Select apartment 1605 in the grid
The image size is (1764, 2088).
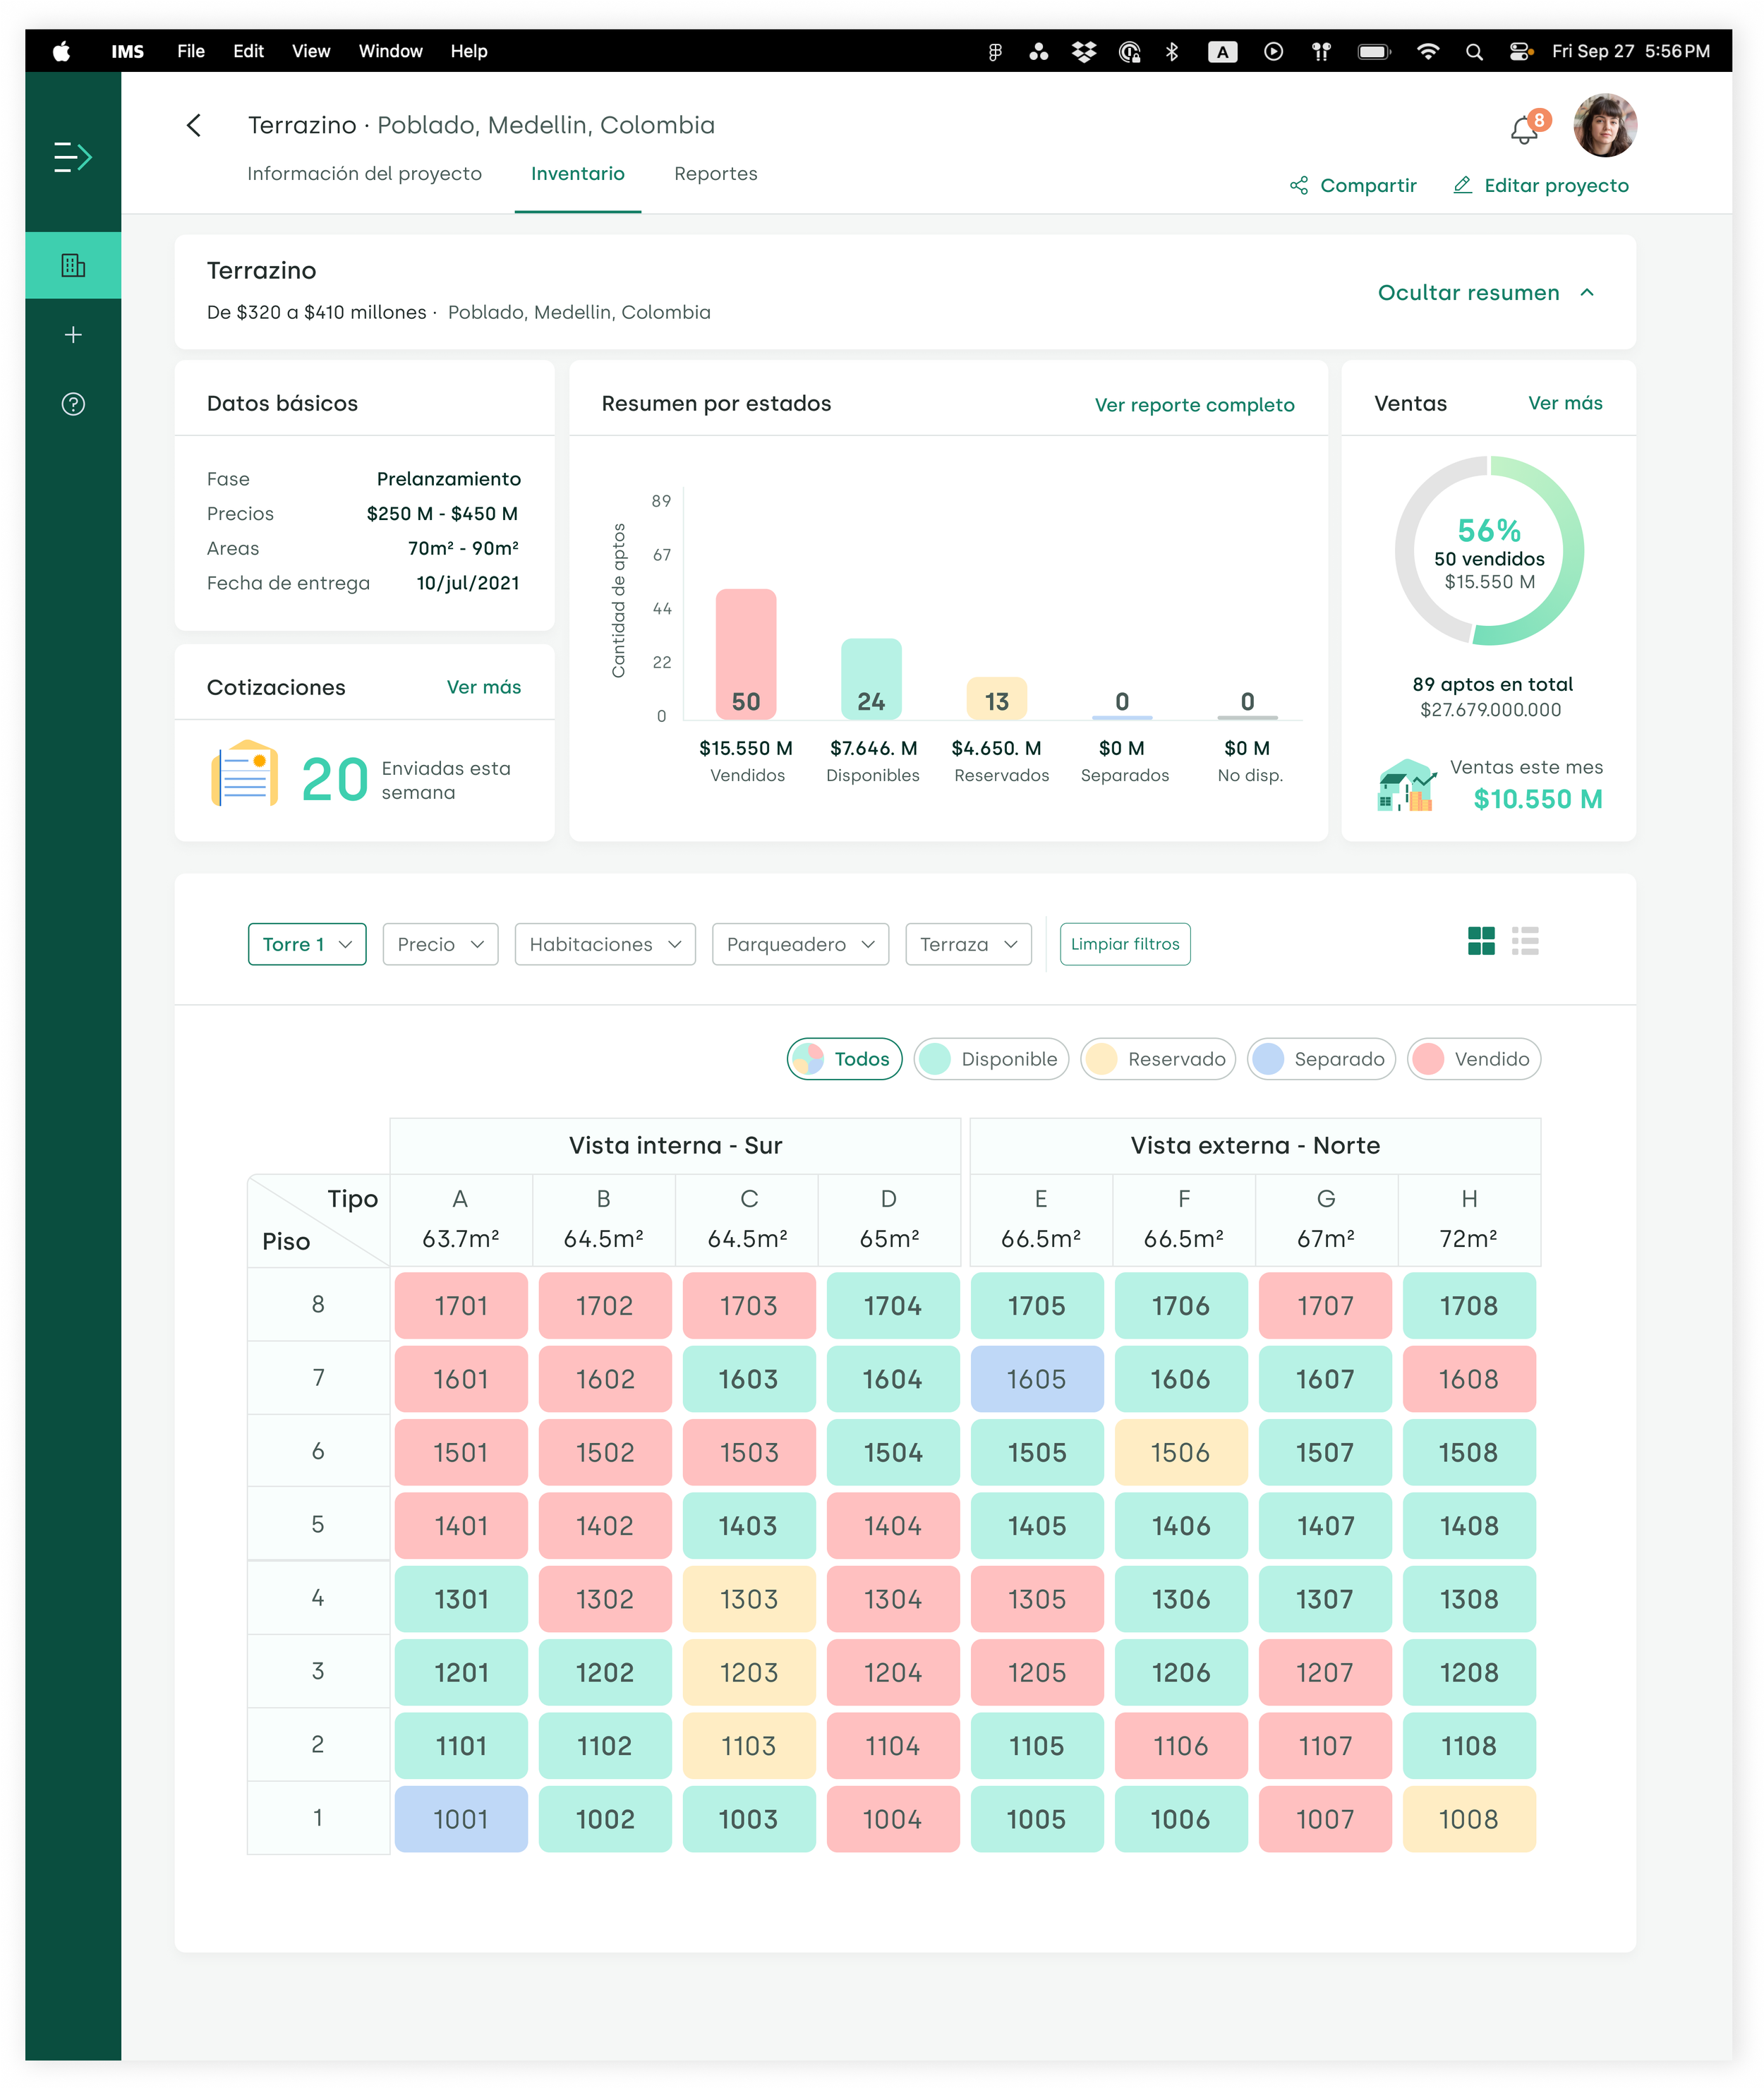[x=1036, y=1379]
